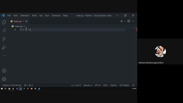183x103 pixels.
Task: Show additional views ellipsis in activity bar
Action: click(x=4, y=56)
